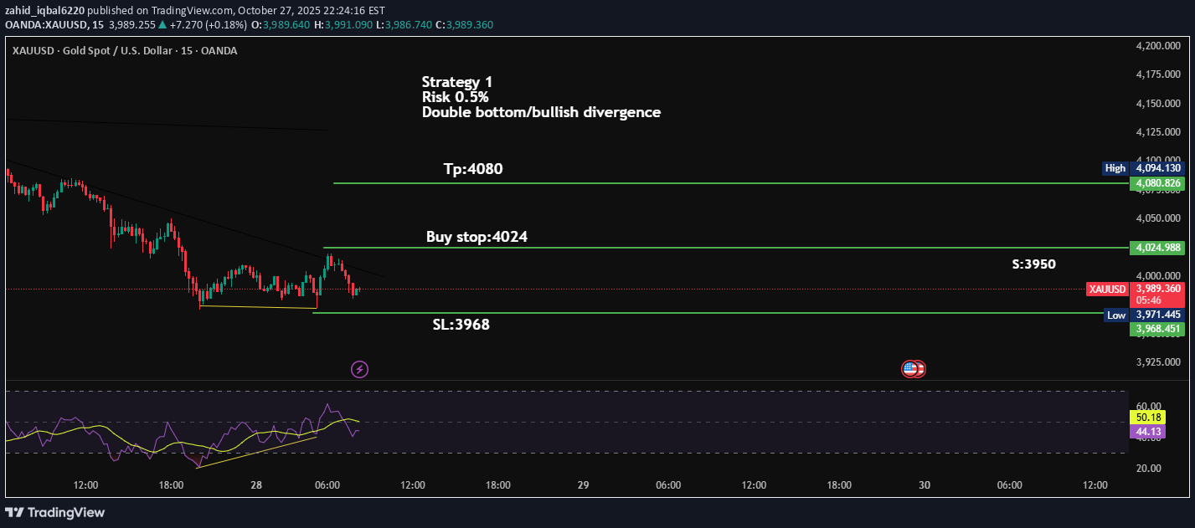Select the green 4,024.988 price label
Image resolution: width=1195 pixels, height=528 pixels.
(x=1156, y=248)
